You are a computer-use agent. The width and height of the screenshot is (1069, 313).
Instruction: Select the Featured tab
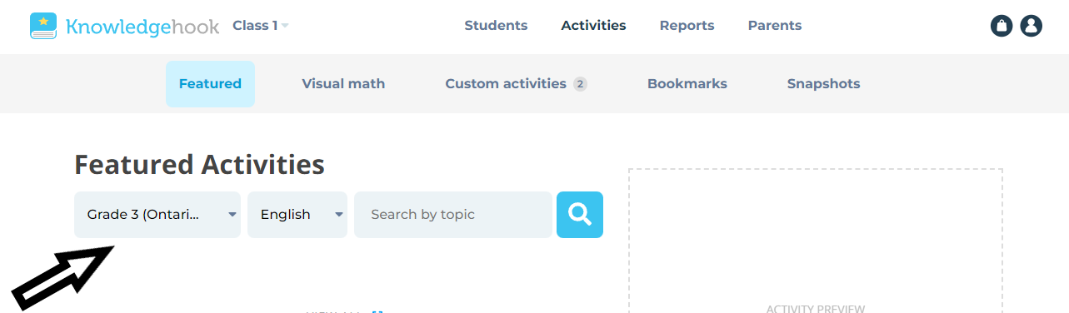click(210, 84)
